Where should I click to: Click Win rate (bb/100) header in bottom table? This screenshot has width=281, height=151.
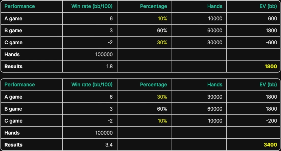pyautogui.click(x=92, y=84)
